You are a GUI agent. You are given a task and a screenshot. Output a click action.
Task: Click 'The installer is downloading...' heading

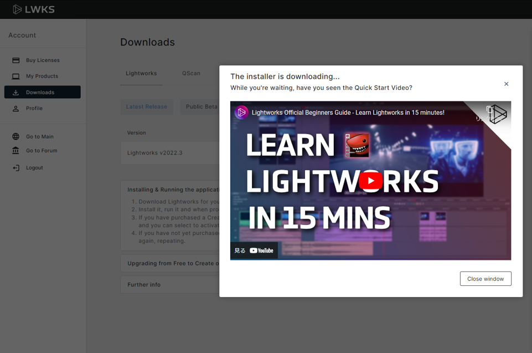click(285, 76)
